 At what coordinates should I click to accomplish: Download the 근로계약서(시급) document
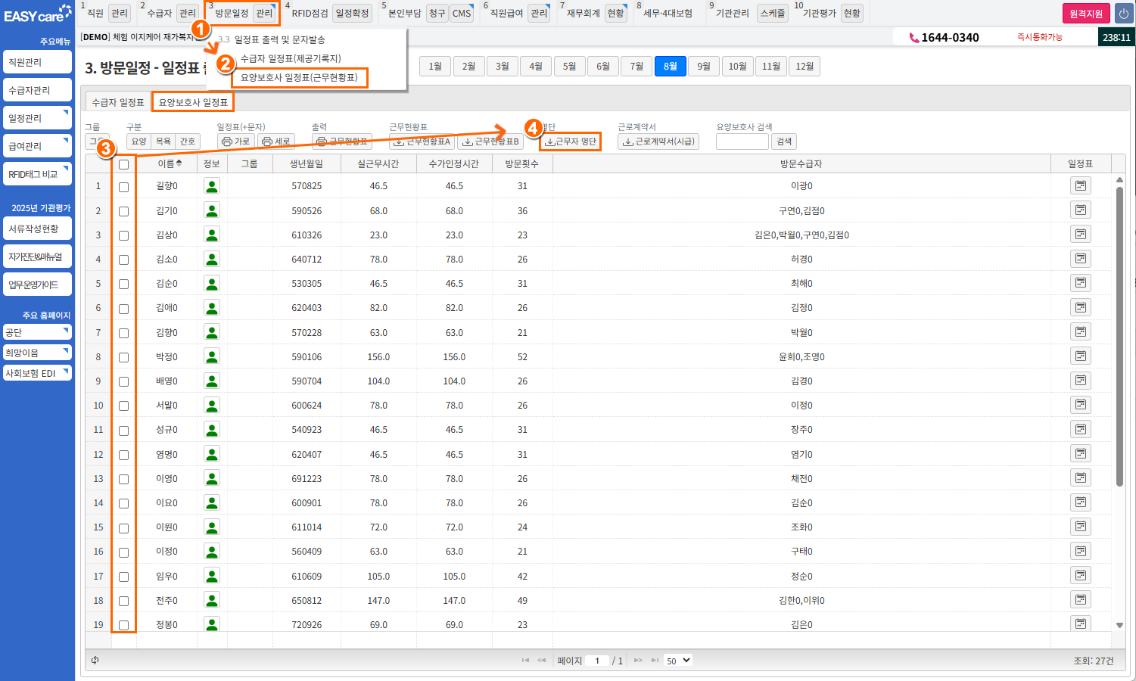pyautogui.click(x=658, y=141)
